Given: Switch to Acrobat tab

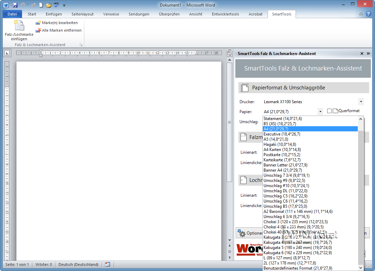Looking at the screenshot, I should [x=255, y=14].
